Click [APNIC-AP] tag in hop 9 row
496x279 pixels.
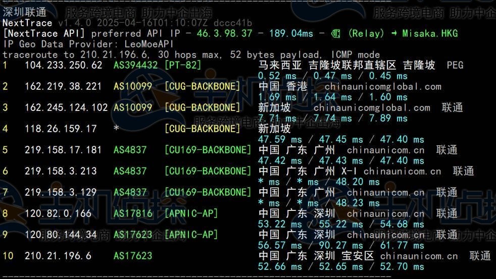click(x=191, y=235)
